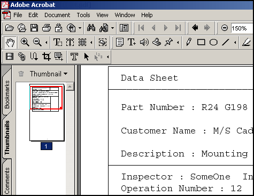
Task: Click the Go to Next View arrow
Action: click(x=207, y=28)
